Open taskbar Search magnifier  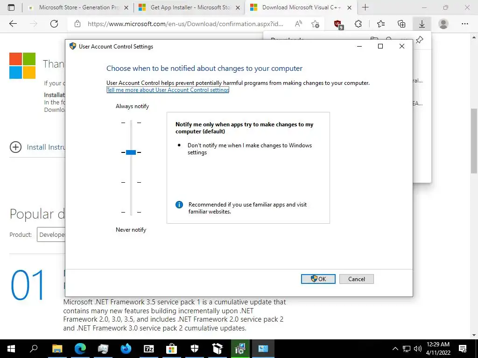pos(34,349)
